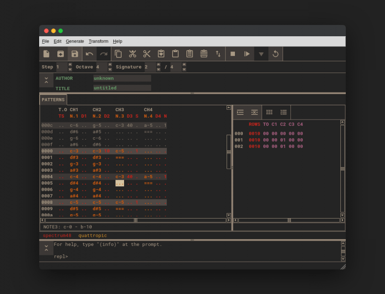Click the repl> prompt line

click(61, 256)
